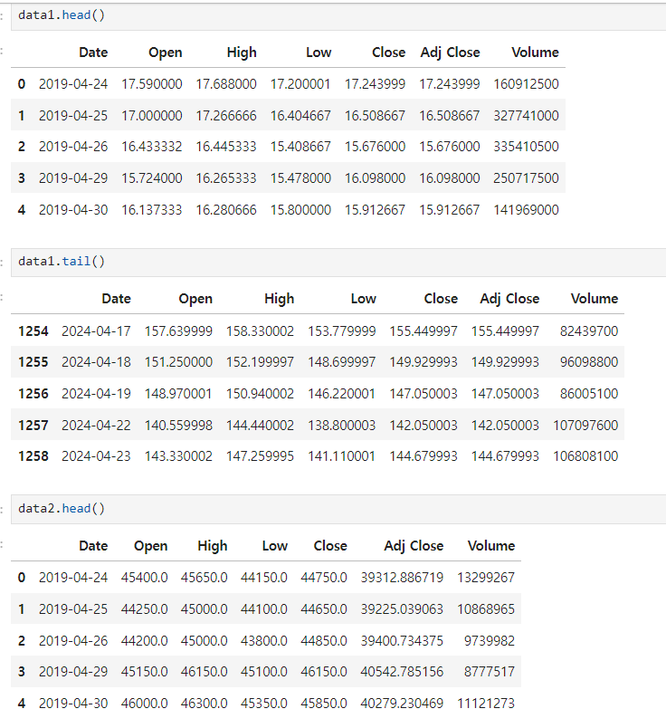Select Volume value 82439700
Screen dimensions: 666x728
[x=589, y=331]
